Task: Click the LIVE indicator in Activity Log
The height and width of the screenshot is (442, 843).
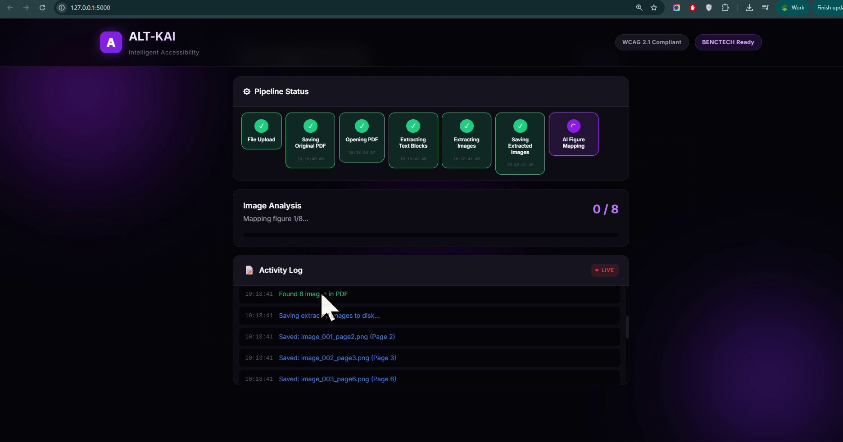Action: click(x=604, y=270)
